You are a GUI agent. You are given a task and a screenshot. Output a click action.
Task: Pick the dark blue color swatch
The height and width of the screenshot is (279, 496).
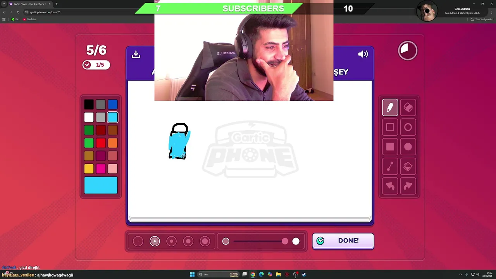pos(113,104)
